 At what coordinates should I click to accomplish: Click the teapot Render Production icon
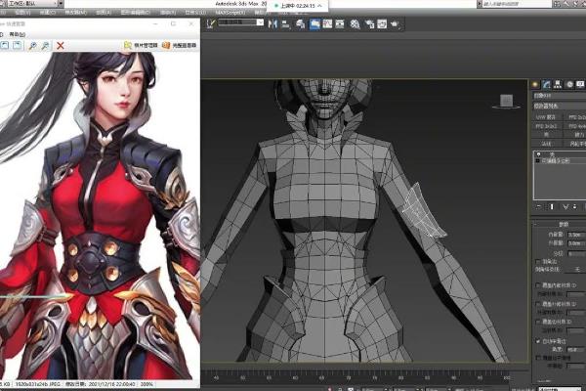(x=395, y=24)
